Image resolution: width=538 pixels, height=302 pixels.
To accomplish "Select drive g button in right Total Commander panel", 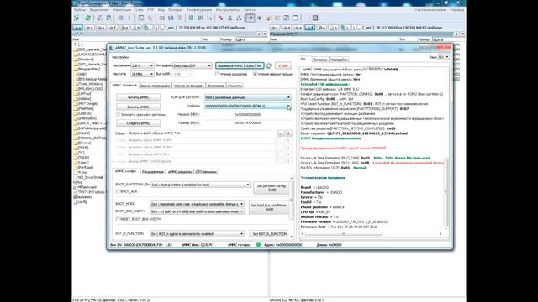I will click(321, 28).
